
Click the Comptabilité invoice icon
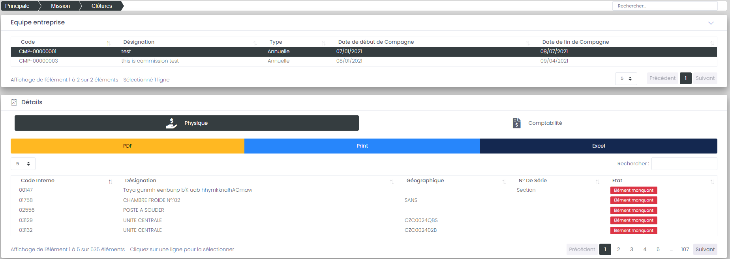point(516,123)
